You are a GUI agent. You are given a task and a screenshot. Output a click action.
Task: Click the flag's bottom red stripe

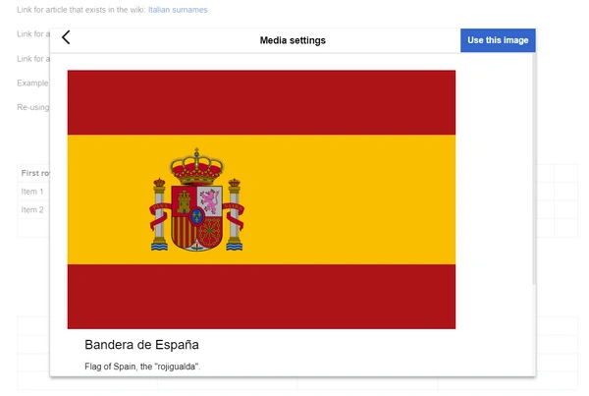point(261,297)
